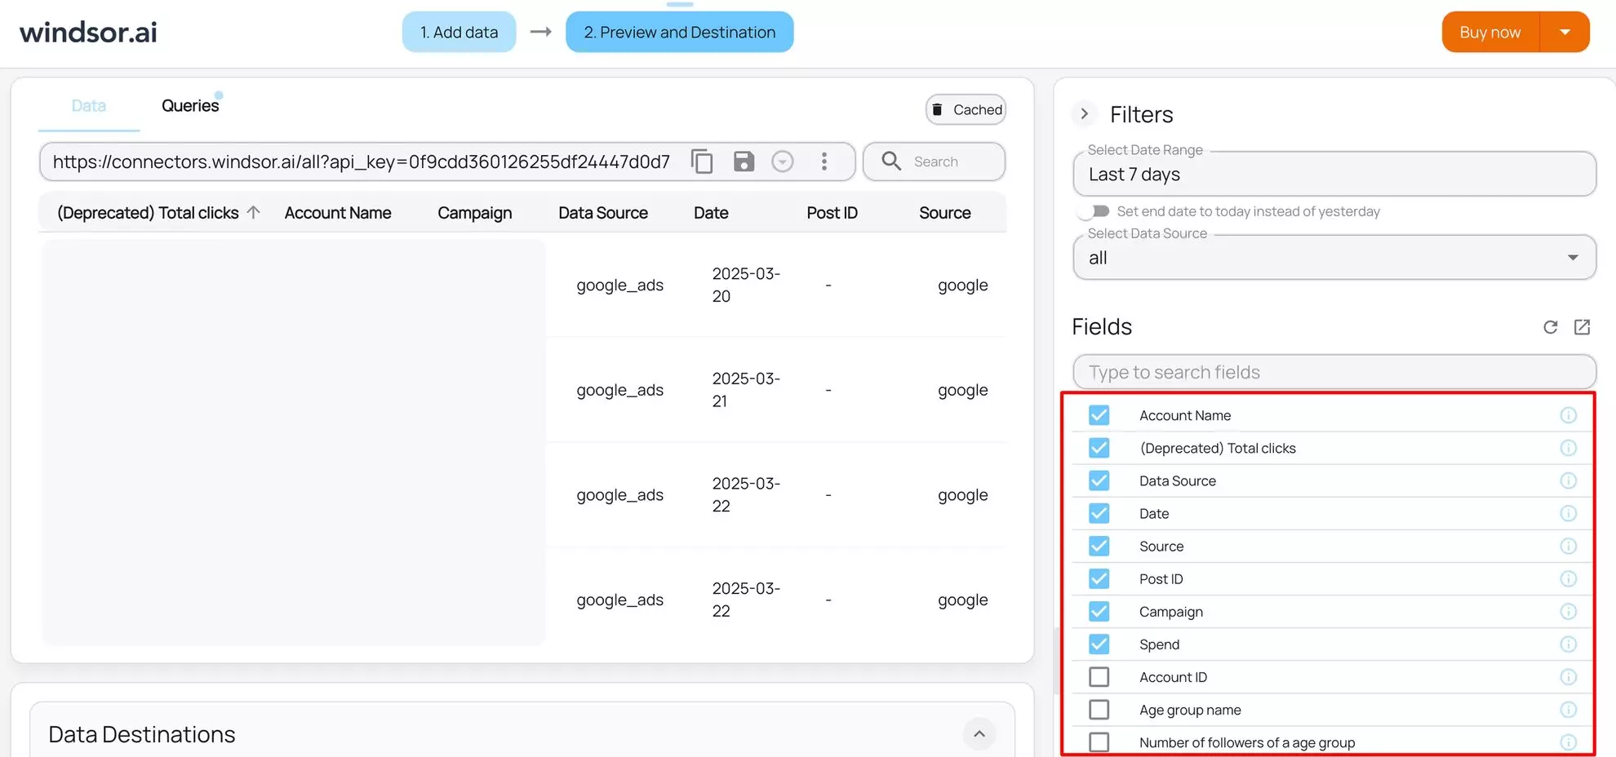Focus the Type to search fields box
This screenshot has height=757, width=1616.
pos(1334,372)
